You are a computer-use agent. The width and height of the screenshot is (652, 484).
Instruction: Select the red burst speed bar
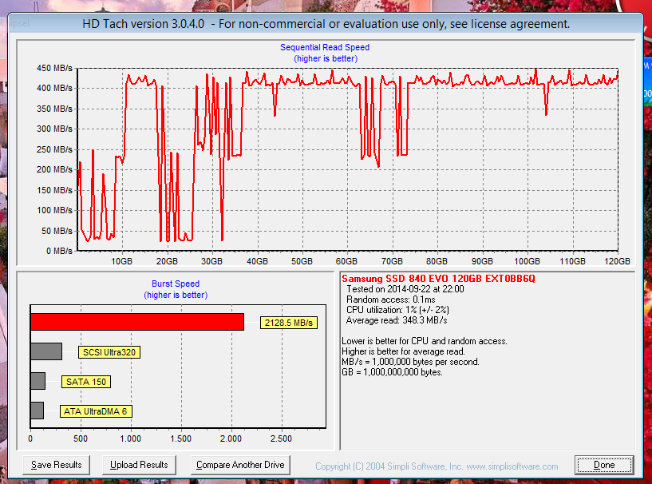pyautogui.click(x=137, y=322)
